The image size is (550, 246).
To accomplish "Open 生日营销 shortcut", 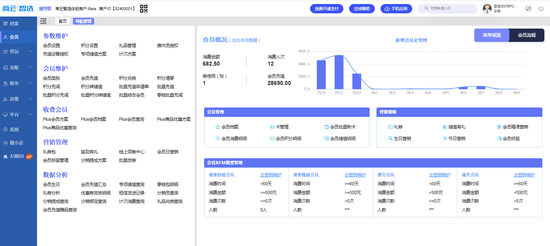I will 399,139.
